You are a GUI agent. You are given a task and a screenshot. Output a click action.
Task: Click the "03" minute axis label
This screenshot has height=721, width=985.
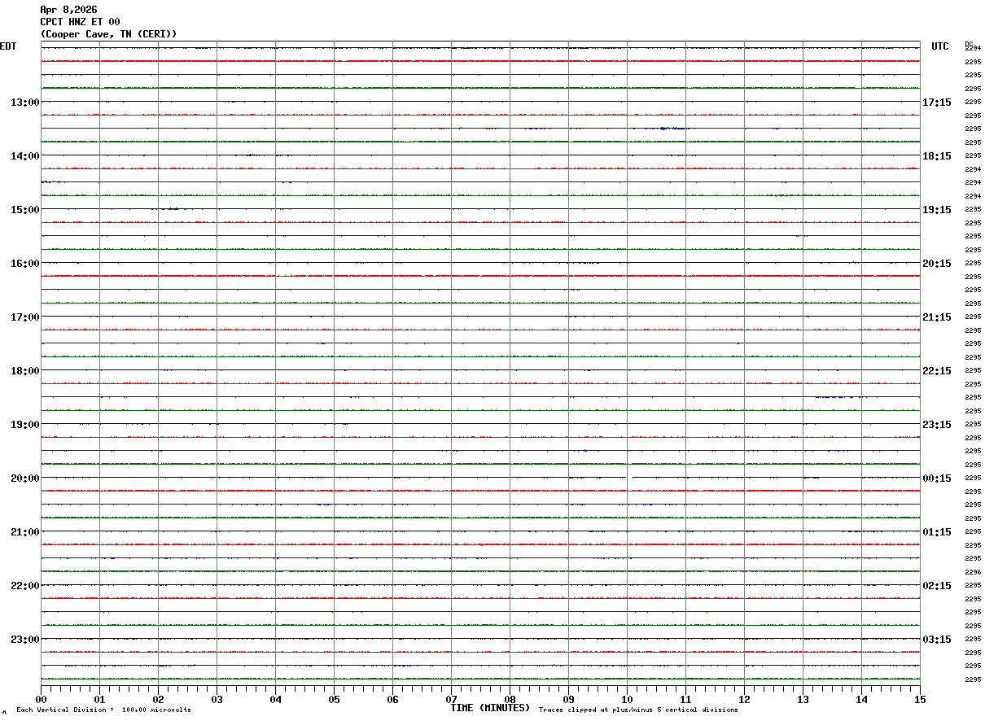(217, 700)
